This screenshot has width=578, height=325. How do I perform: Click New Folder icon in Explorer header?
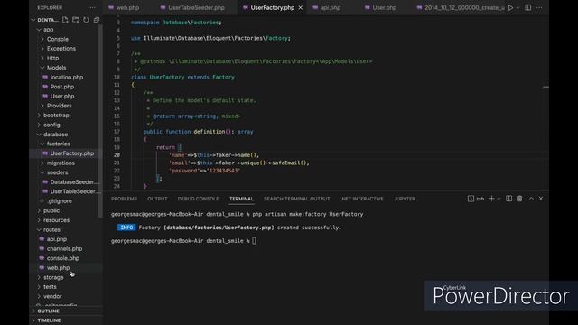point(76,20)
